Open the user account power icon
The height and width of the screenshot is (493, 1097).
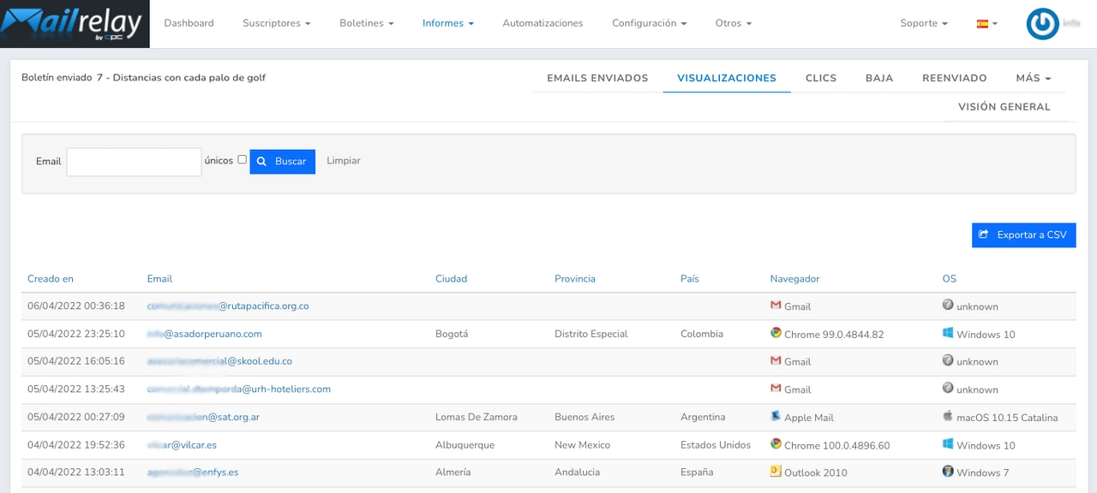click(1042, 24)
